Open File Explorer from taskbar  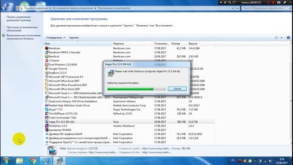click(x=19, y=161)
